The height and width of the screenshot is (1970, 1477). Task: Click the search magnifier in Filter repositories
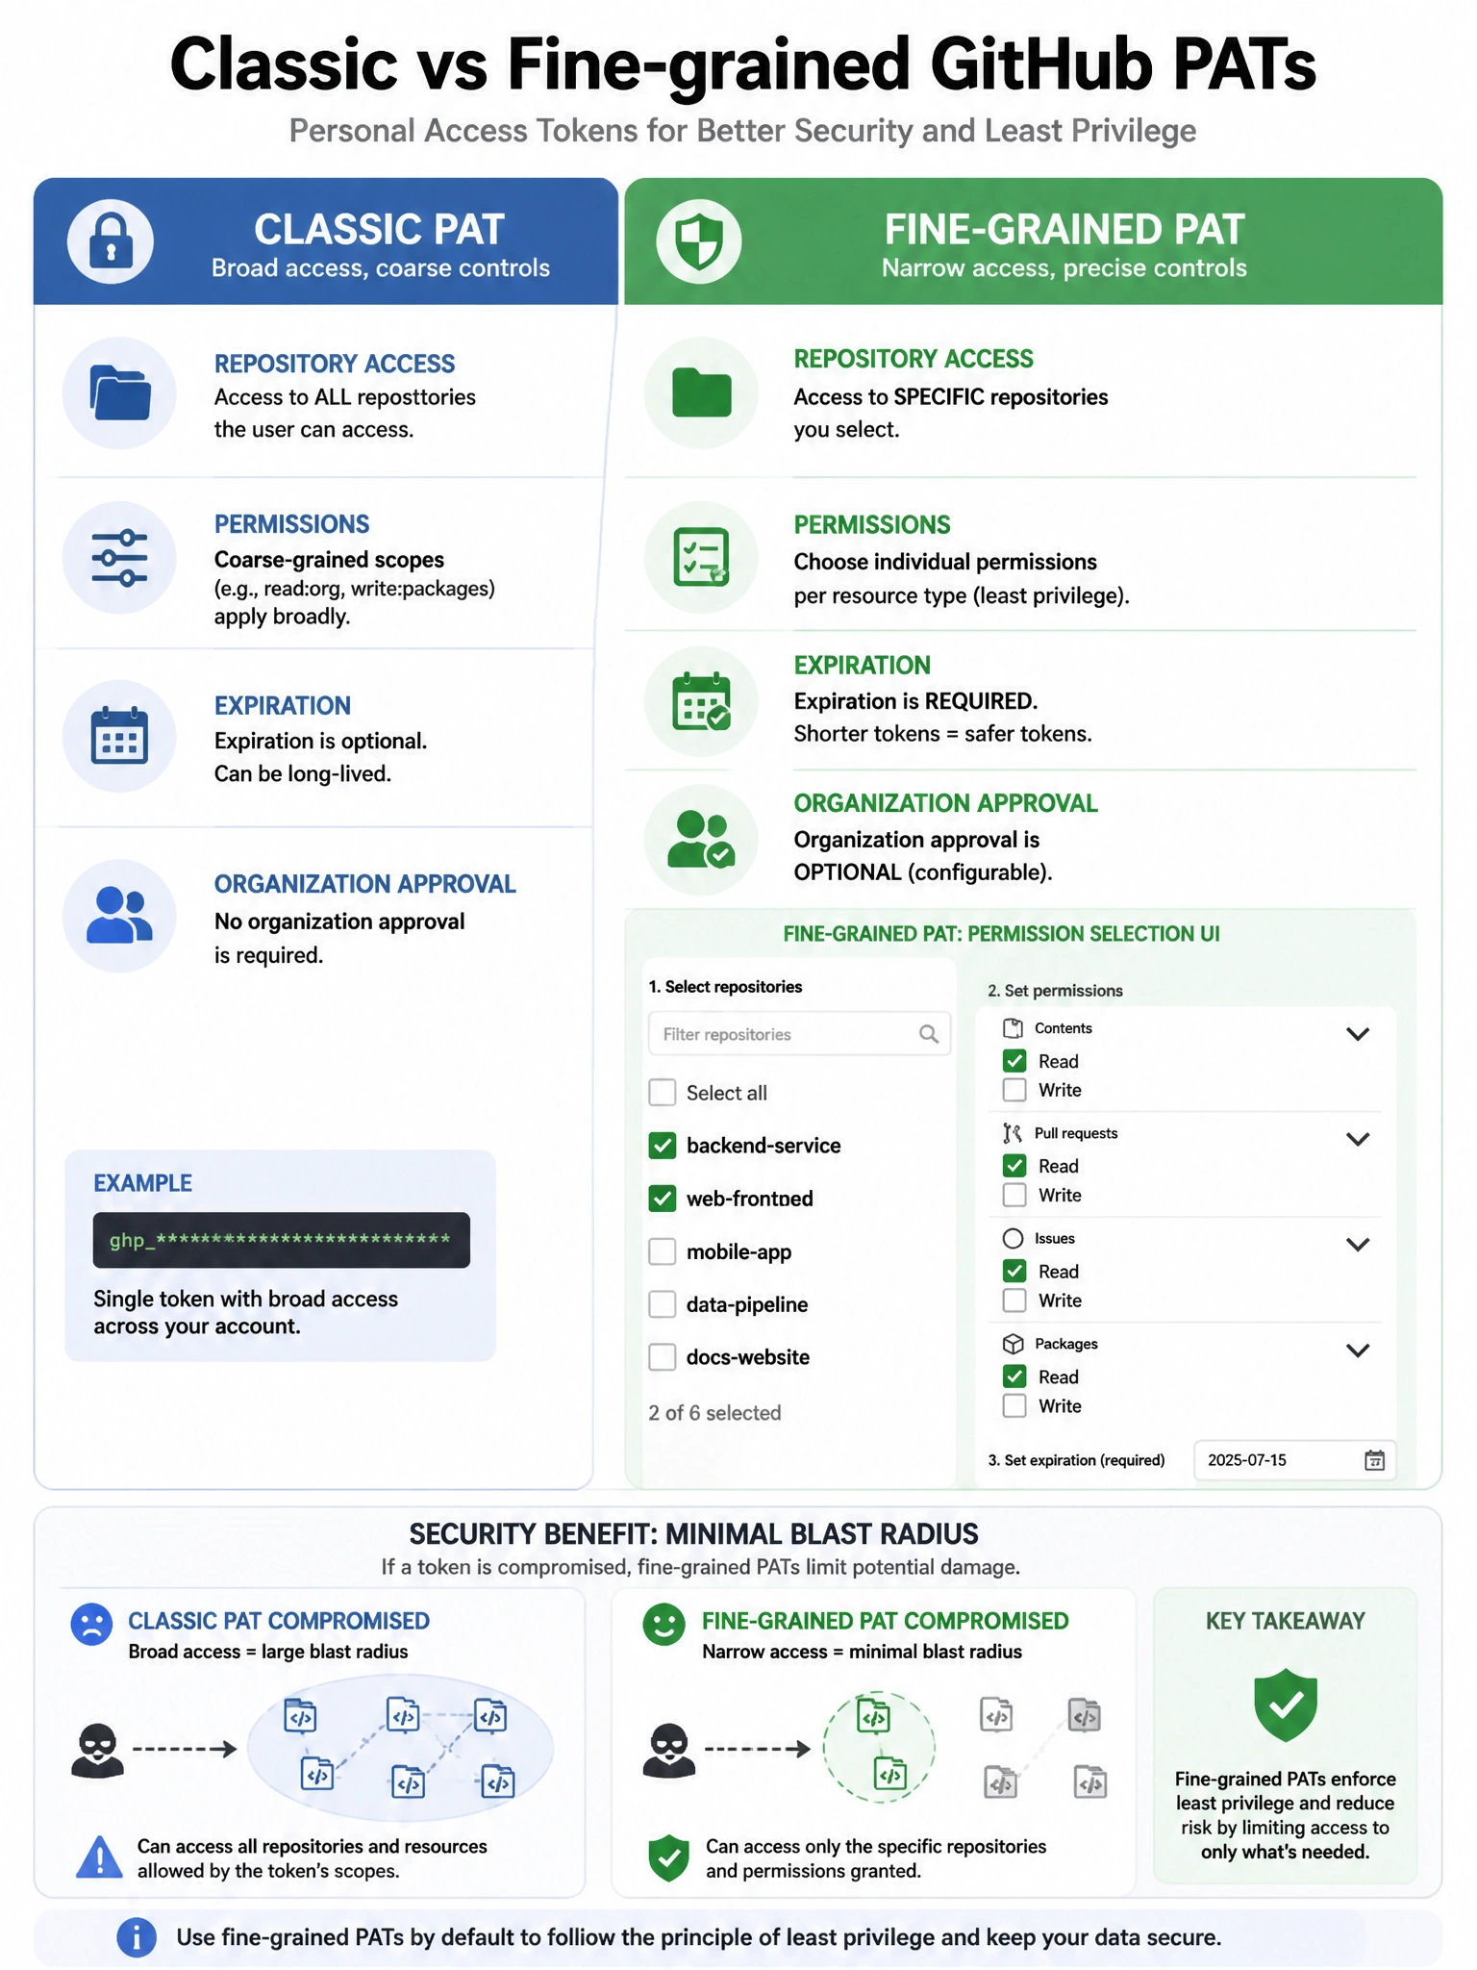tap(928, 1034)
